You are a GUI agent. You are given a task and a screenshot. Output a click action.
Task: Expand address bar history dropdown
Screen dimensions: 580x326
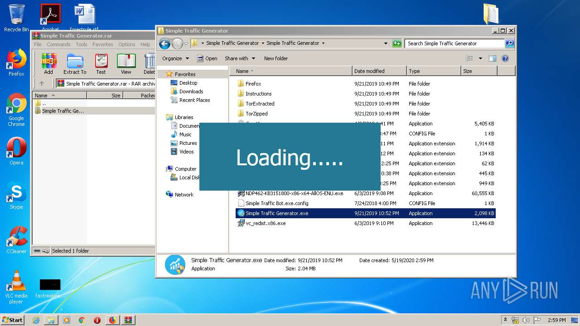pos(386,43)
